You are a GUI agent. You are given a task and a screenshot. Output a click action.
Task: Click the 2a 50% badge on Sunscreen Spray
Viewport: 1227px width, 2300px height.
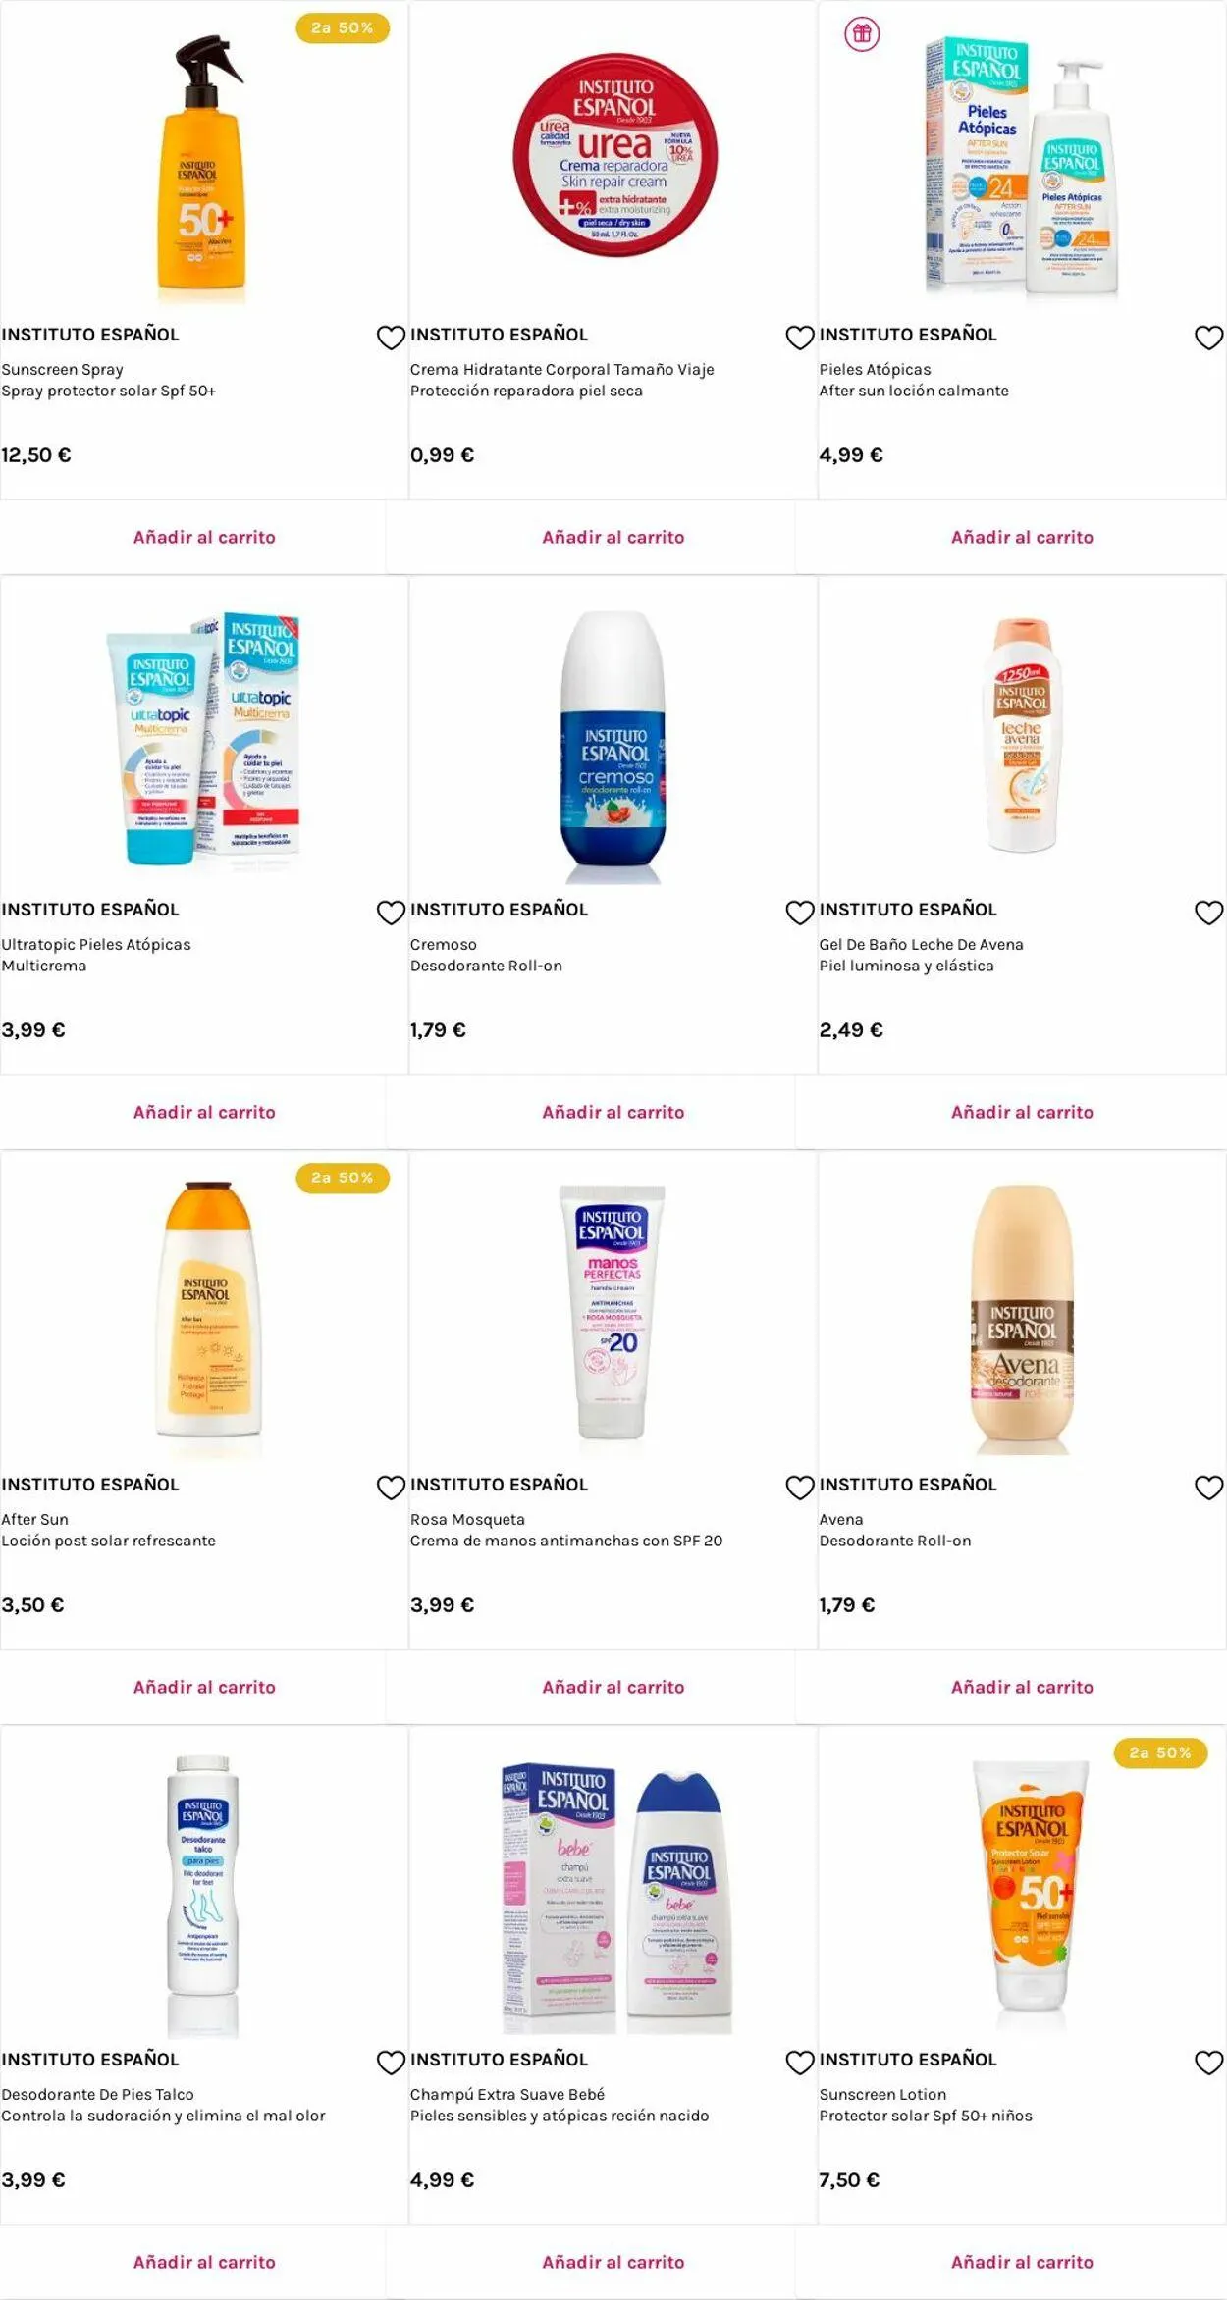pyautogui.click(x=343, y=28)
